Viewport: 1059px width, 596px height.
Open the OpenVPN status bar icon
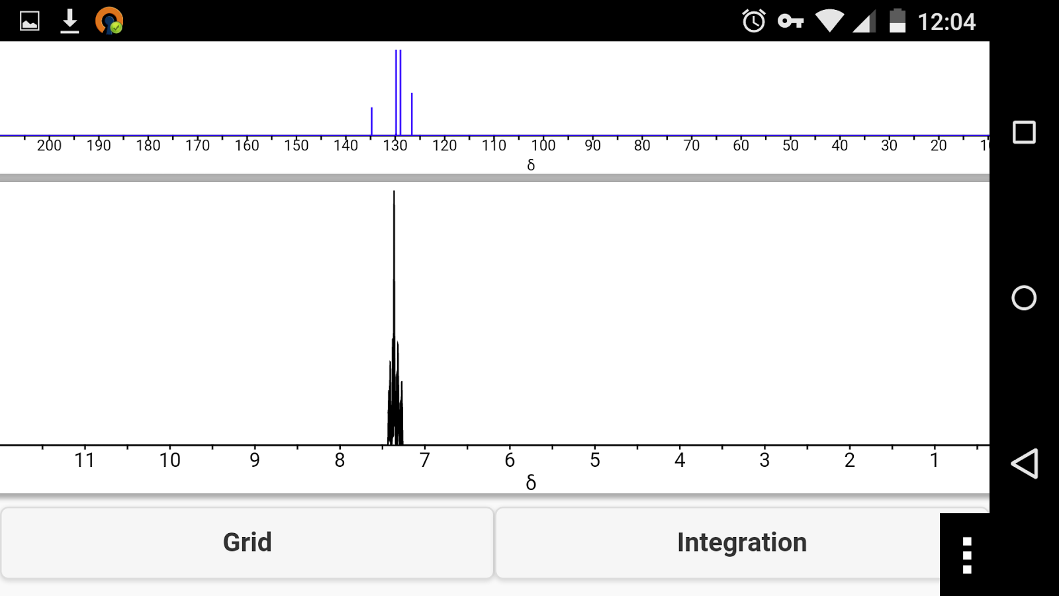[x=110, y=21]
